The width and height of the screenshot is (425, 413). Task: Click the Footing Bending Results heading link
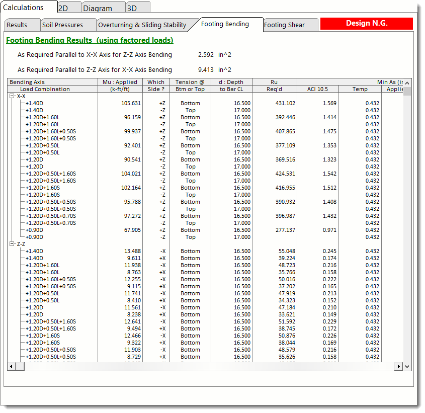[x=90, y=40]
